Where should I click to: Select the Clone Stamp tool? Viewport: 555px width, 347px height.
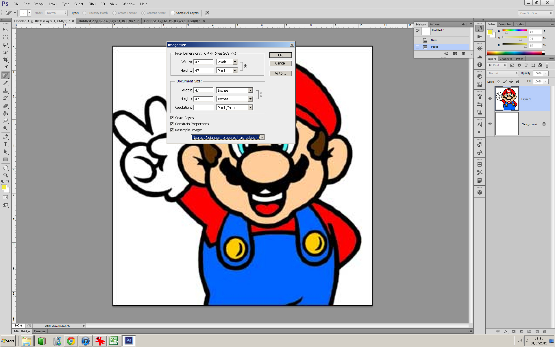click(5, 91)
